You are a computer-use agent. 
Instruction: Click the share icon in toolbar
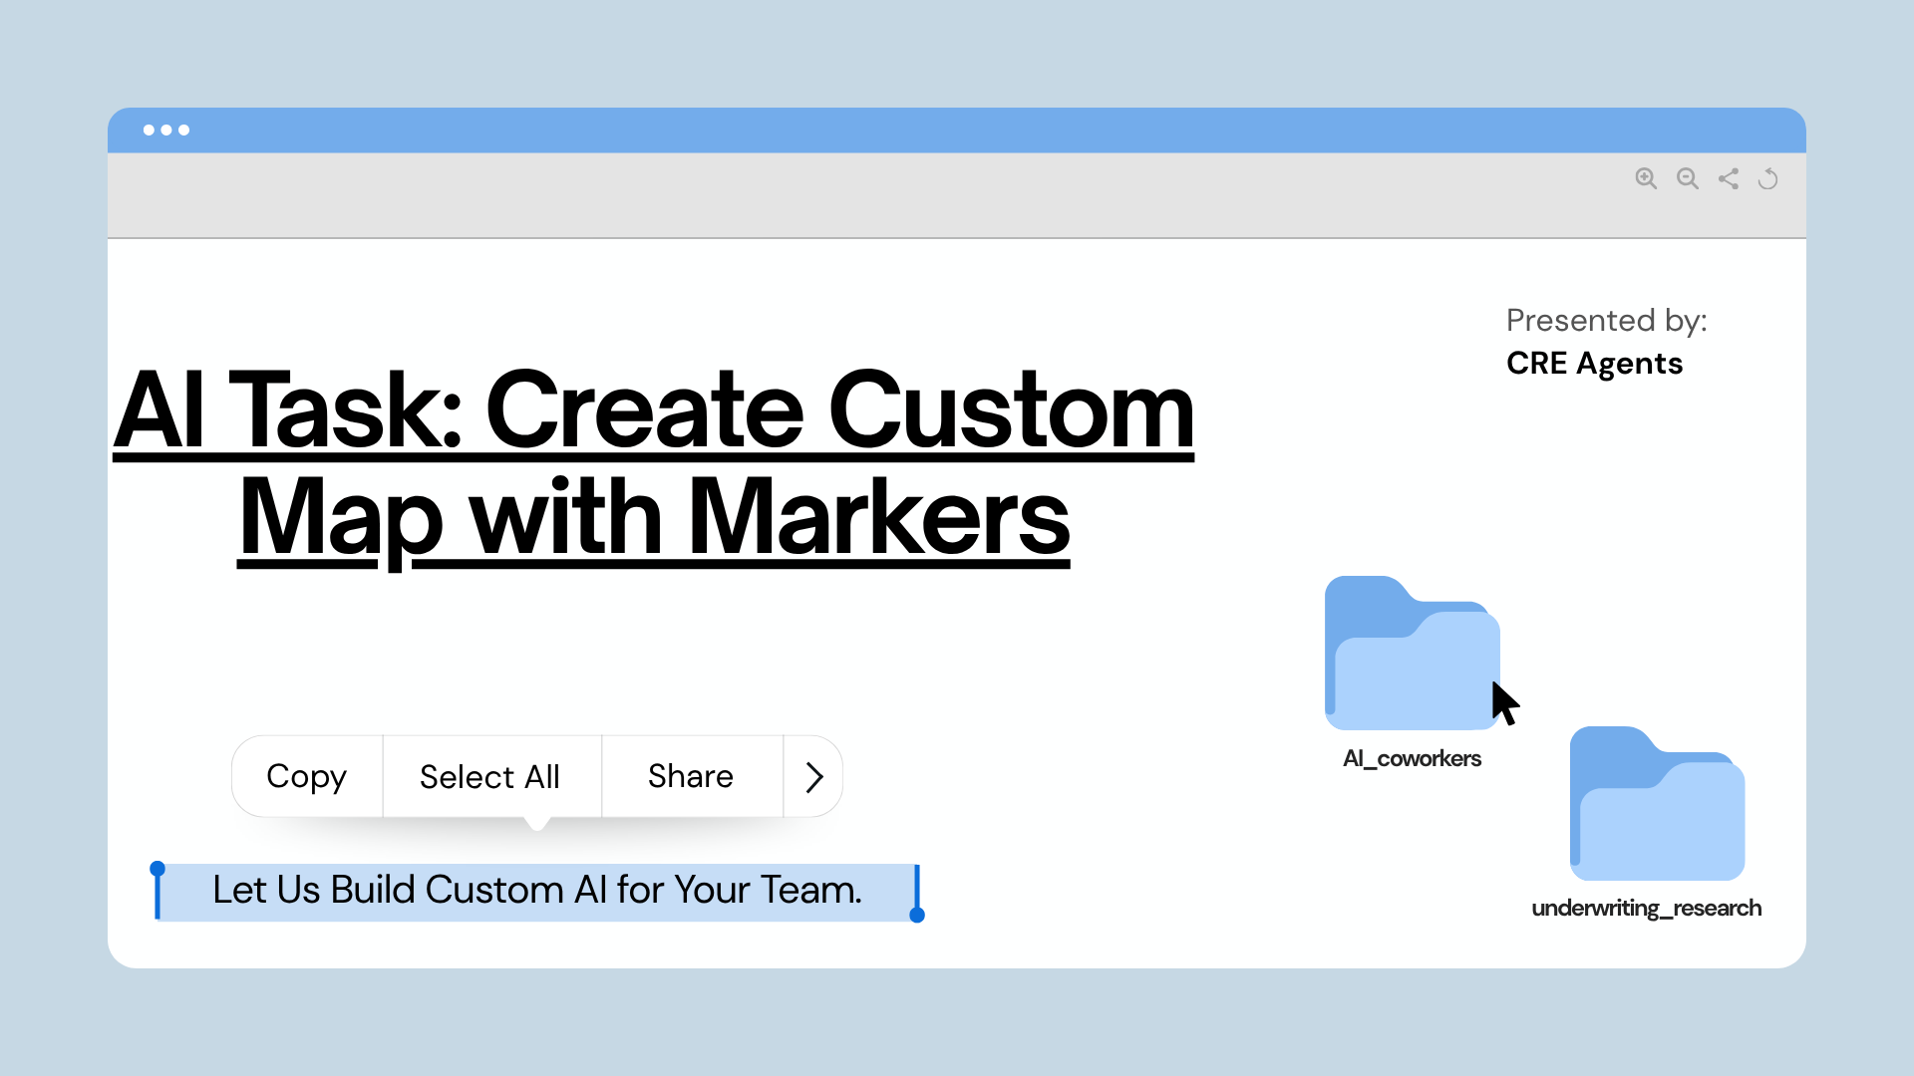click(1729, 178)
